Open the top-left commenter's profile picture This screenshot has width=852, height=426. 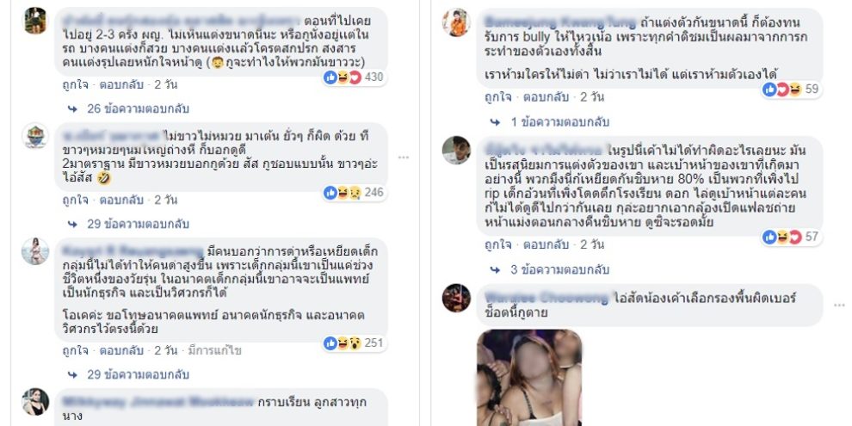point(35,21)
